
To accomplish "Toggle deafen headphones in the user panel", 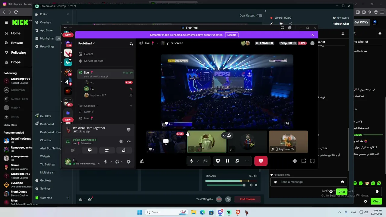I will (117, 162).
